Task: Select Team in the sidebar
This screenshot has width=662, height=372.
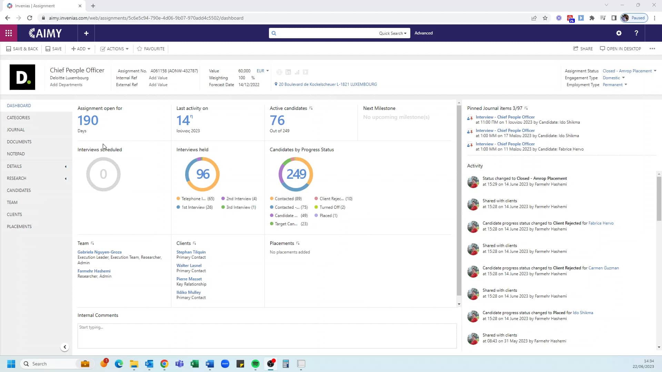Action: tap(12, 203)
